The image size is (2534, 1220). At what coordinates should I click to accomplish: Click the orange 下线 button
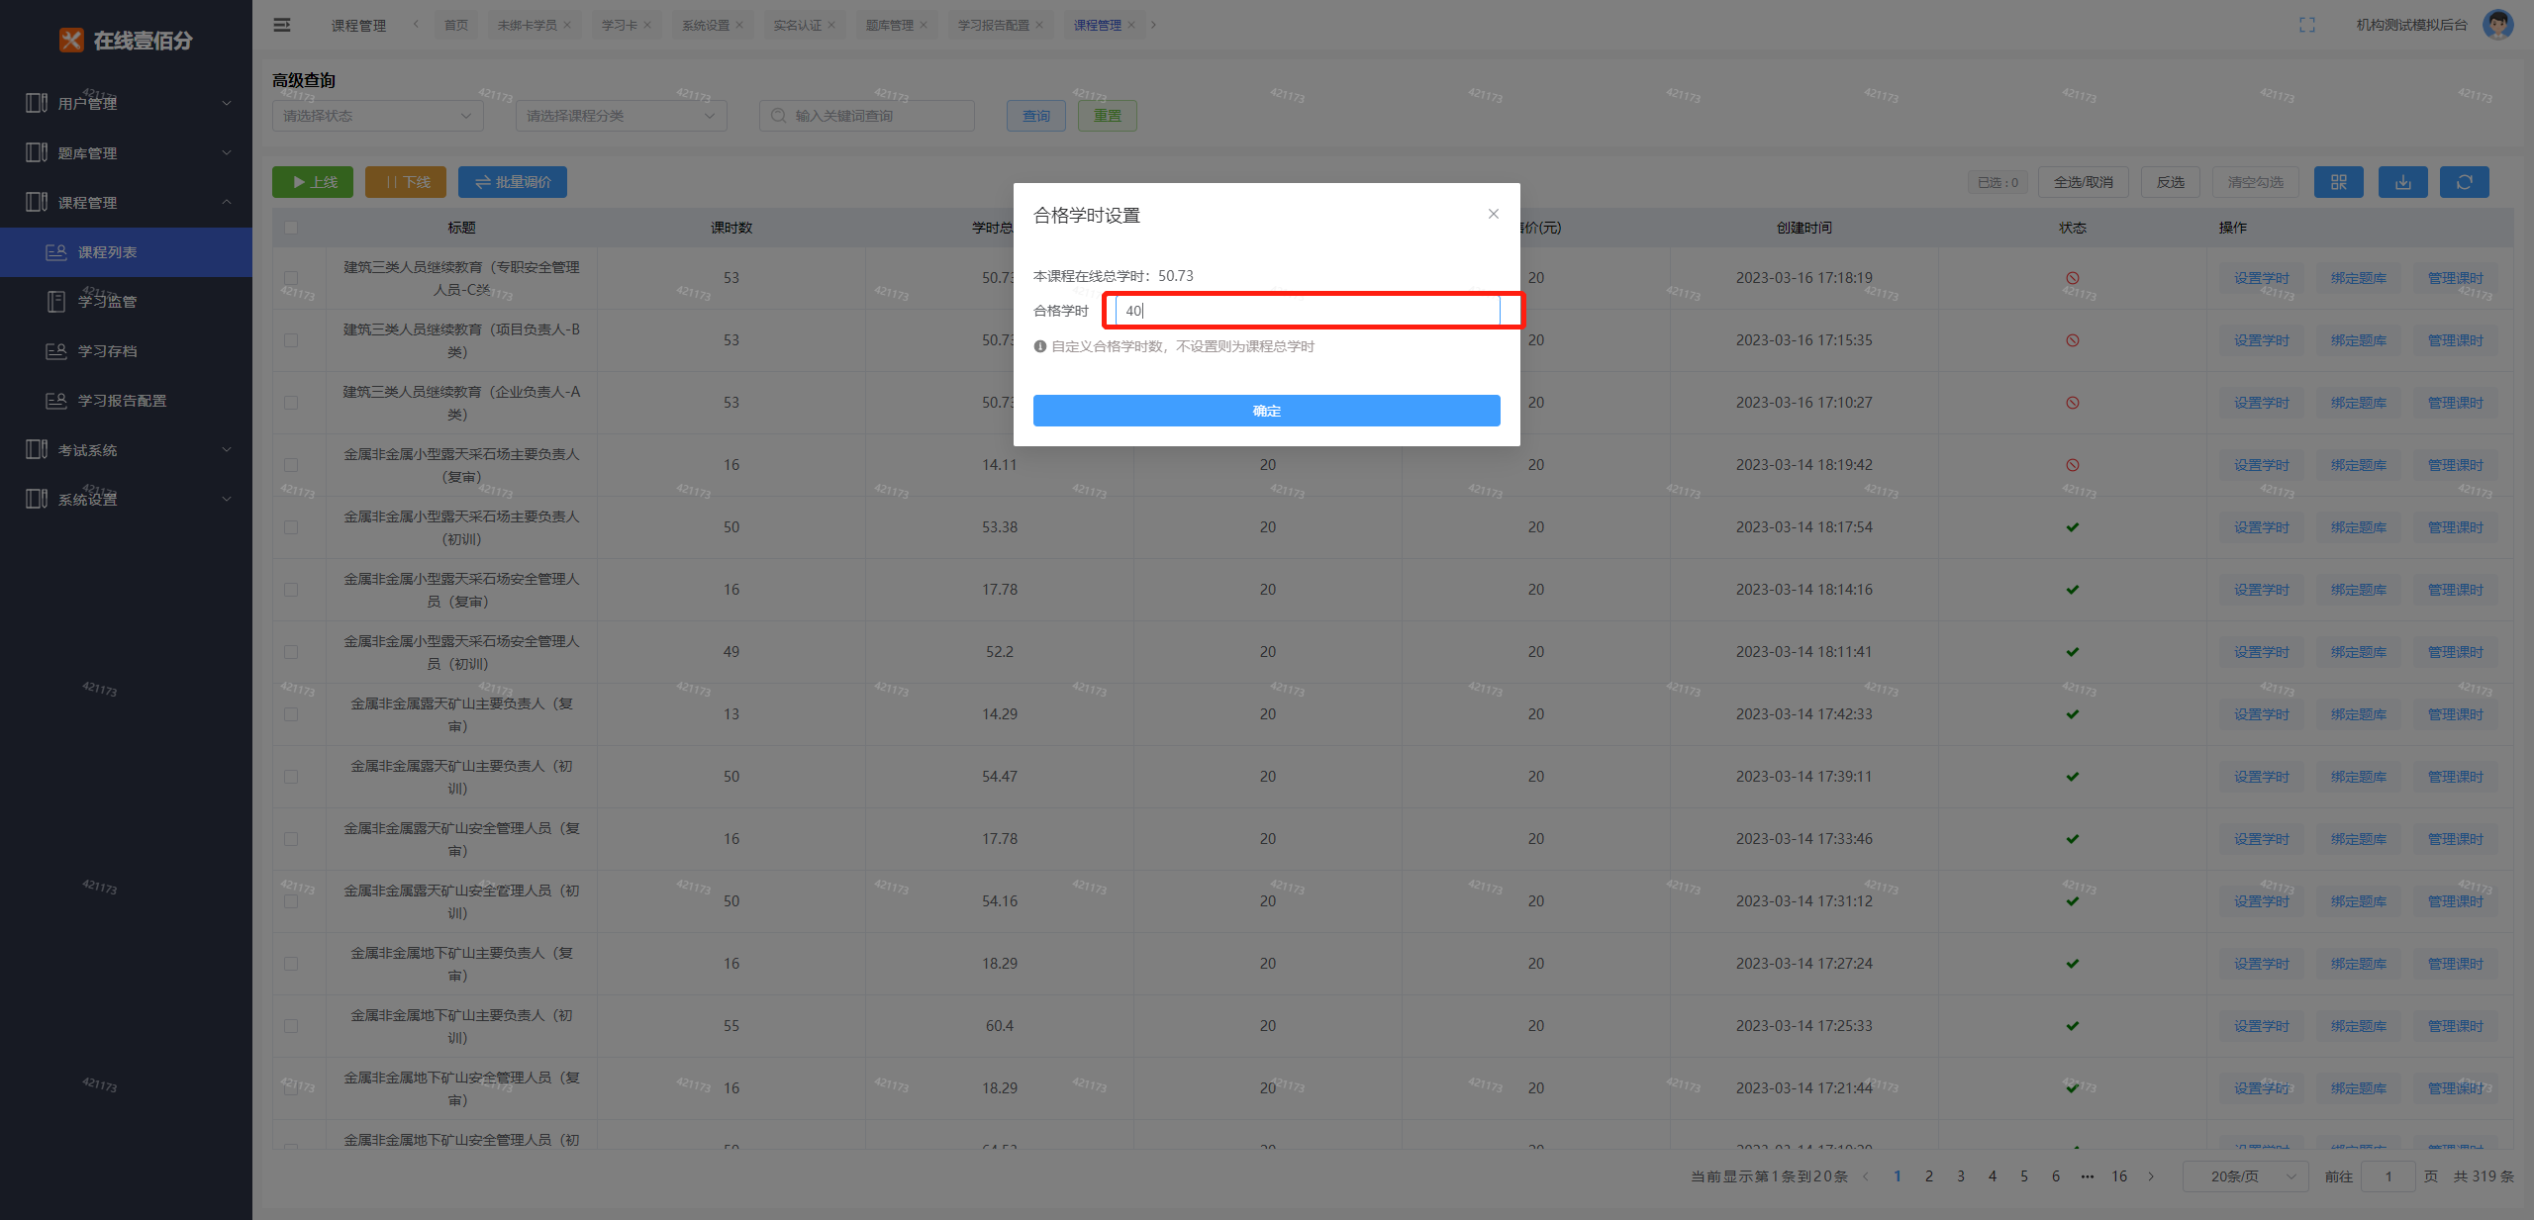(406, 182)
